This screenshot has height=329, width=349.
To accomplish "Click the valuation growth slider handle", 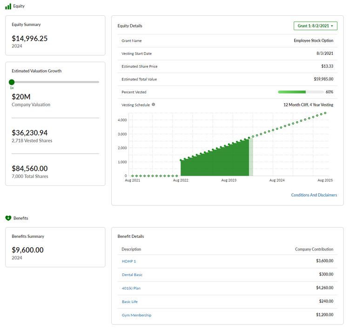I will pyautogui.click(x=12, y=82).
